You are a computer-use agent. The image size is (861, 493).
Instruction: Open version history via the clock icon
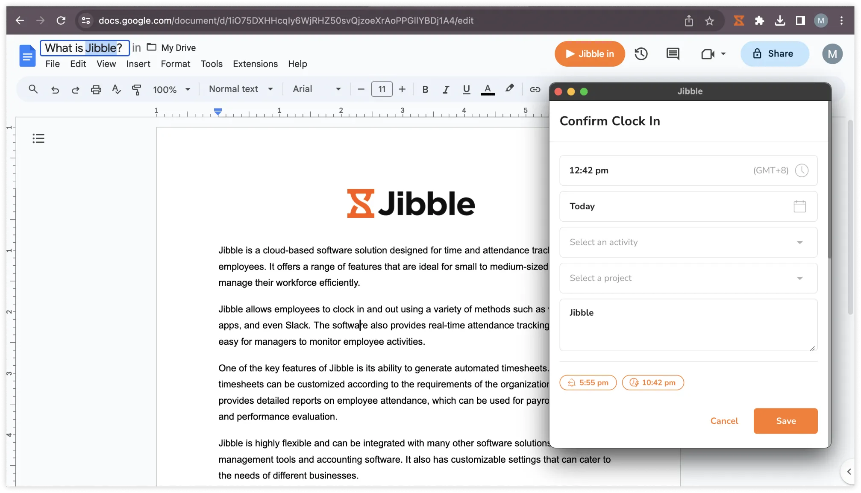coord(641,53)
